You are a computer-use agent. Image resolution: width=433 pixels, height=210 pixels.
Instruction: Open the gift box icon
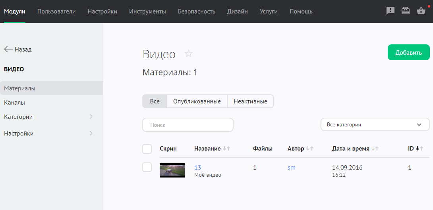[x=406, y=11]
